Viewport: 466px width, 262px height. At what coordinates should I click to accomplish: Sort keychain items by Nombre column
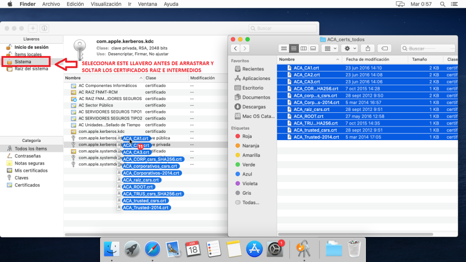tap(104, 78)
